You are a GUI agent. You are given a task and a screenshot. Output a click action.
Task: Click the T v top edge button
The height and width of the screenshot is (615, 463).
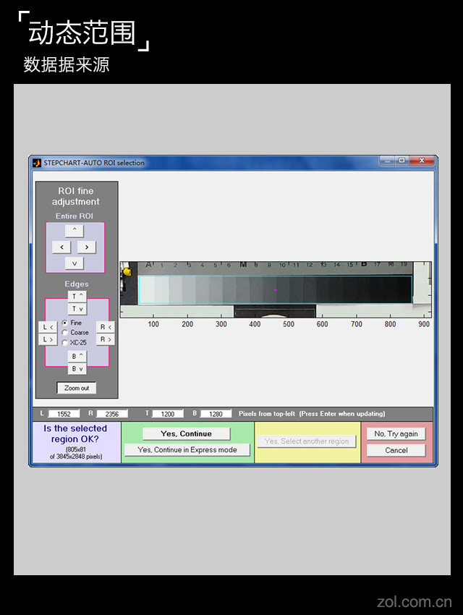click(77, 309)
